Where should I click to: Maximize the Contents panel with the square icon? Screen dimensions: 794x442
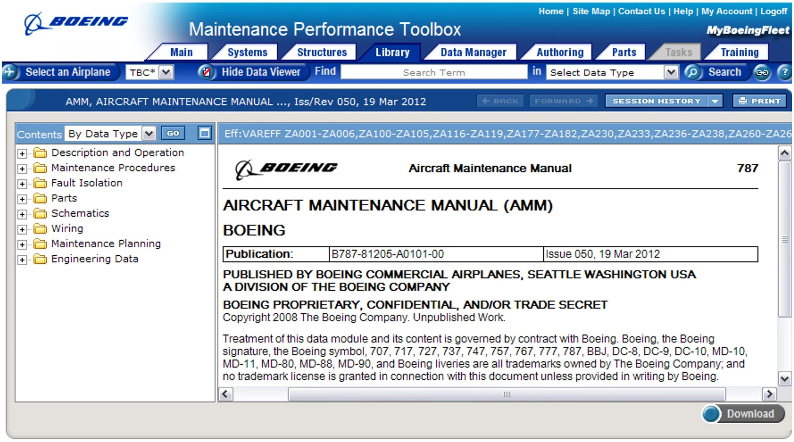205,133
